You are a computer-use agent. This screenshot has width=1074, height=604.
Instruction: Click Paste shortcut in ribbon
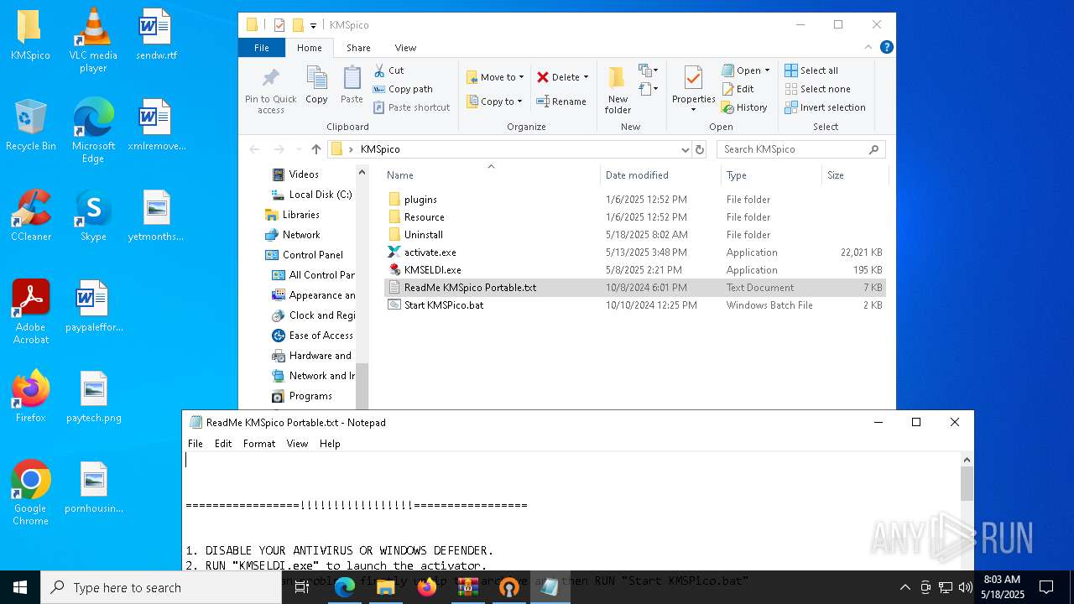411,107
